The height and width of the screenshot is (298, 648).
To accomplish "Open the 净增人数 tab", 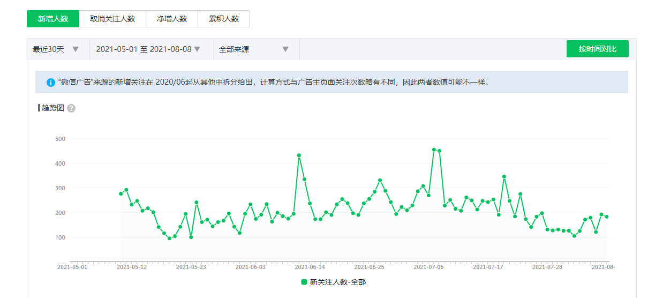I will click(x=172, y=19).
